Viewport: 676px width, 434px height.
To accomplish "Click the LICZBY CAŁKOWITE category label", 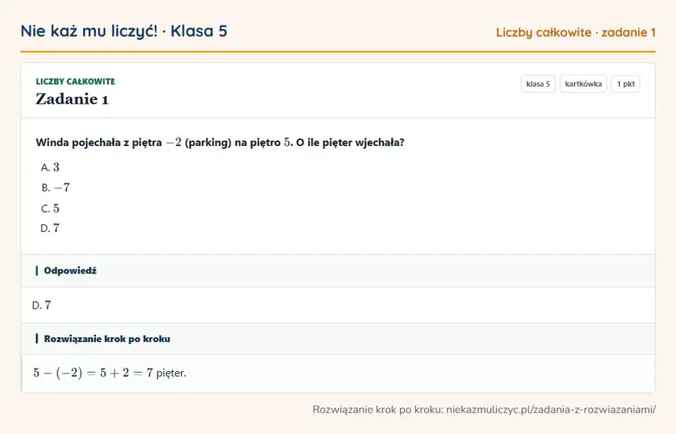I will coord(75,81).
